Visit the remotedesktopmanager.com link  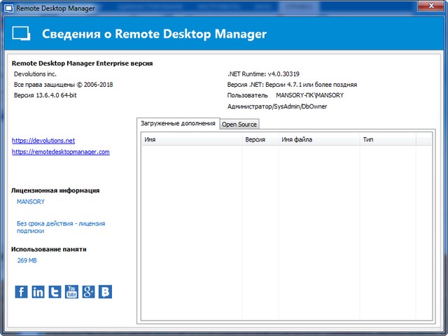pyautogui.click(x=61, y=152)
